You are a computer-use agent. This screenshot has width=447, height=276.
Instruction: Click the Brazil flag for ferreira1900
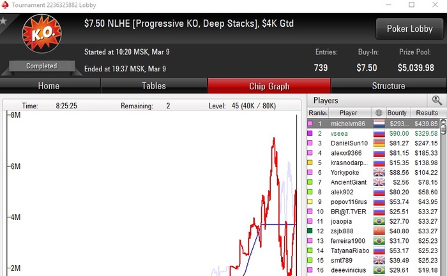tap(379, 241)
